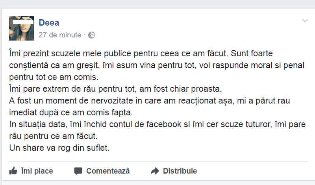Open the post options chevron menu
Viewport: 315px width, 185px height.
pos(305,20)
